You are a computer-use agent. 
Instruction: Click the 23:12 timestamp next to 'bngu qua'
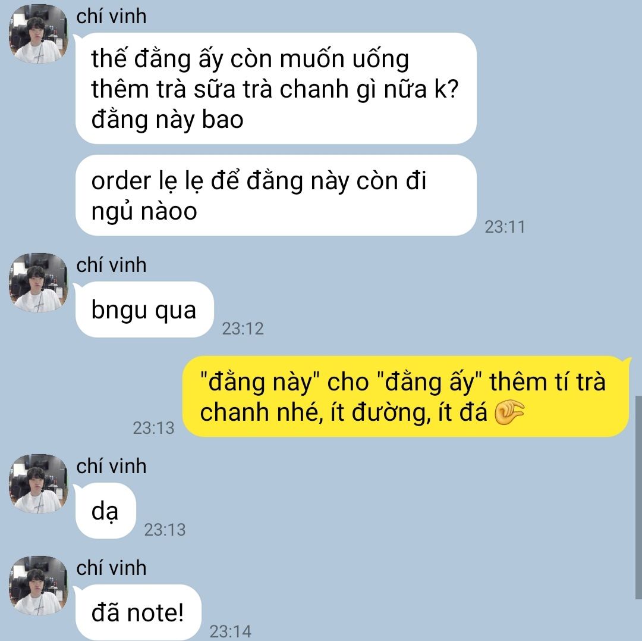pyautogui.click(x=243, y=329)
